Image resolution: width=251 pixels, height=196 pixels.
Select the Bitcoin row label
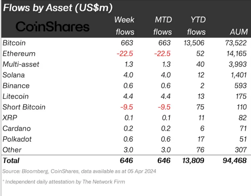(14, 43)
